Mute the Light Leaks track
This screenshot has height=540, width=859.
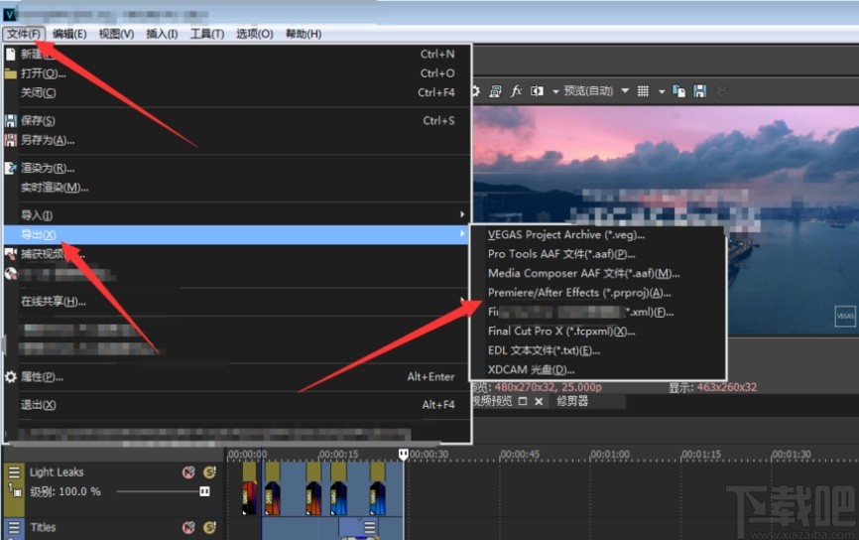tap(188, 472)
